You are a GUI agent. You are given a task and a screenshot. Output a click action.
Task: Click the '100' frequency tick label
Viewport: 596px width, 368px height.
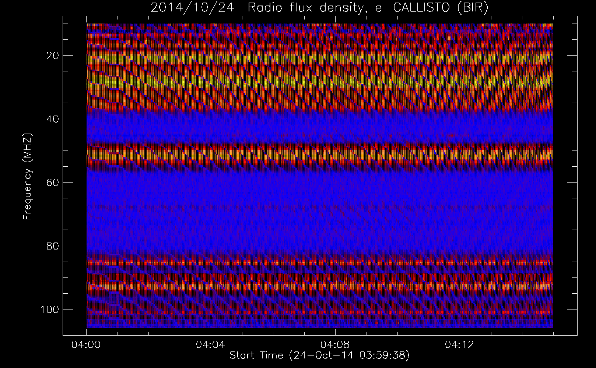(49, 309)
